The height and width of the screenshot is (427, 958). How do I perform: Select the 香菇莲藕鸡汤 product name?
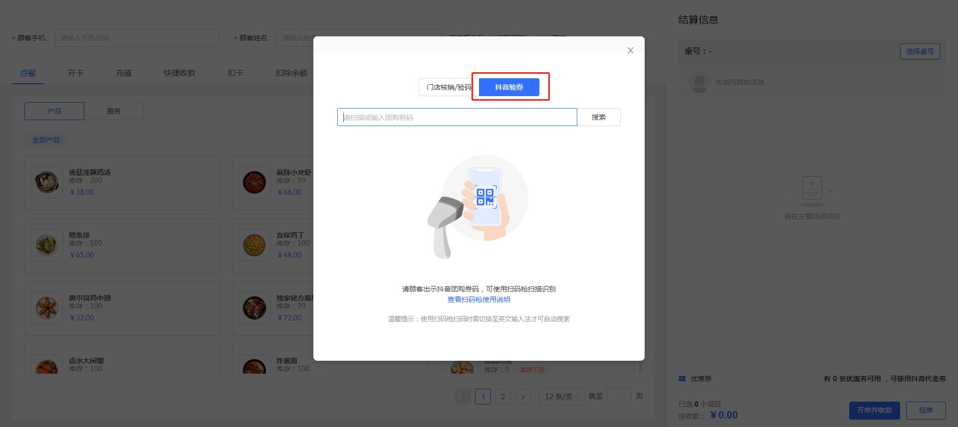(90, 172)
